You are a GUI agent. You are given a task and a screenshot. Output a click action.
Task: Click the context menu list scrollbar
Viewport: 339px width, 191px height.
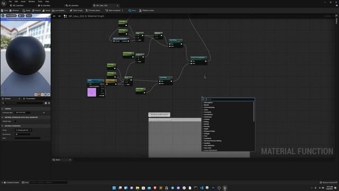point(254,111)
